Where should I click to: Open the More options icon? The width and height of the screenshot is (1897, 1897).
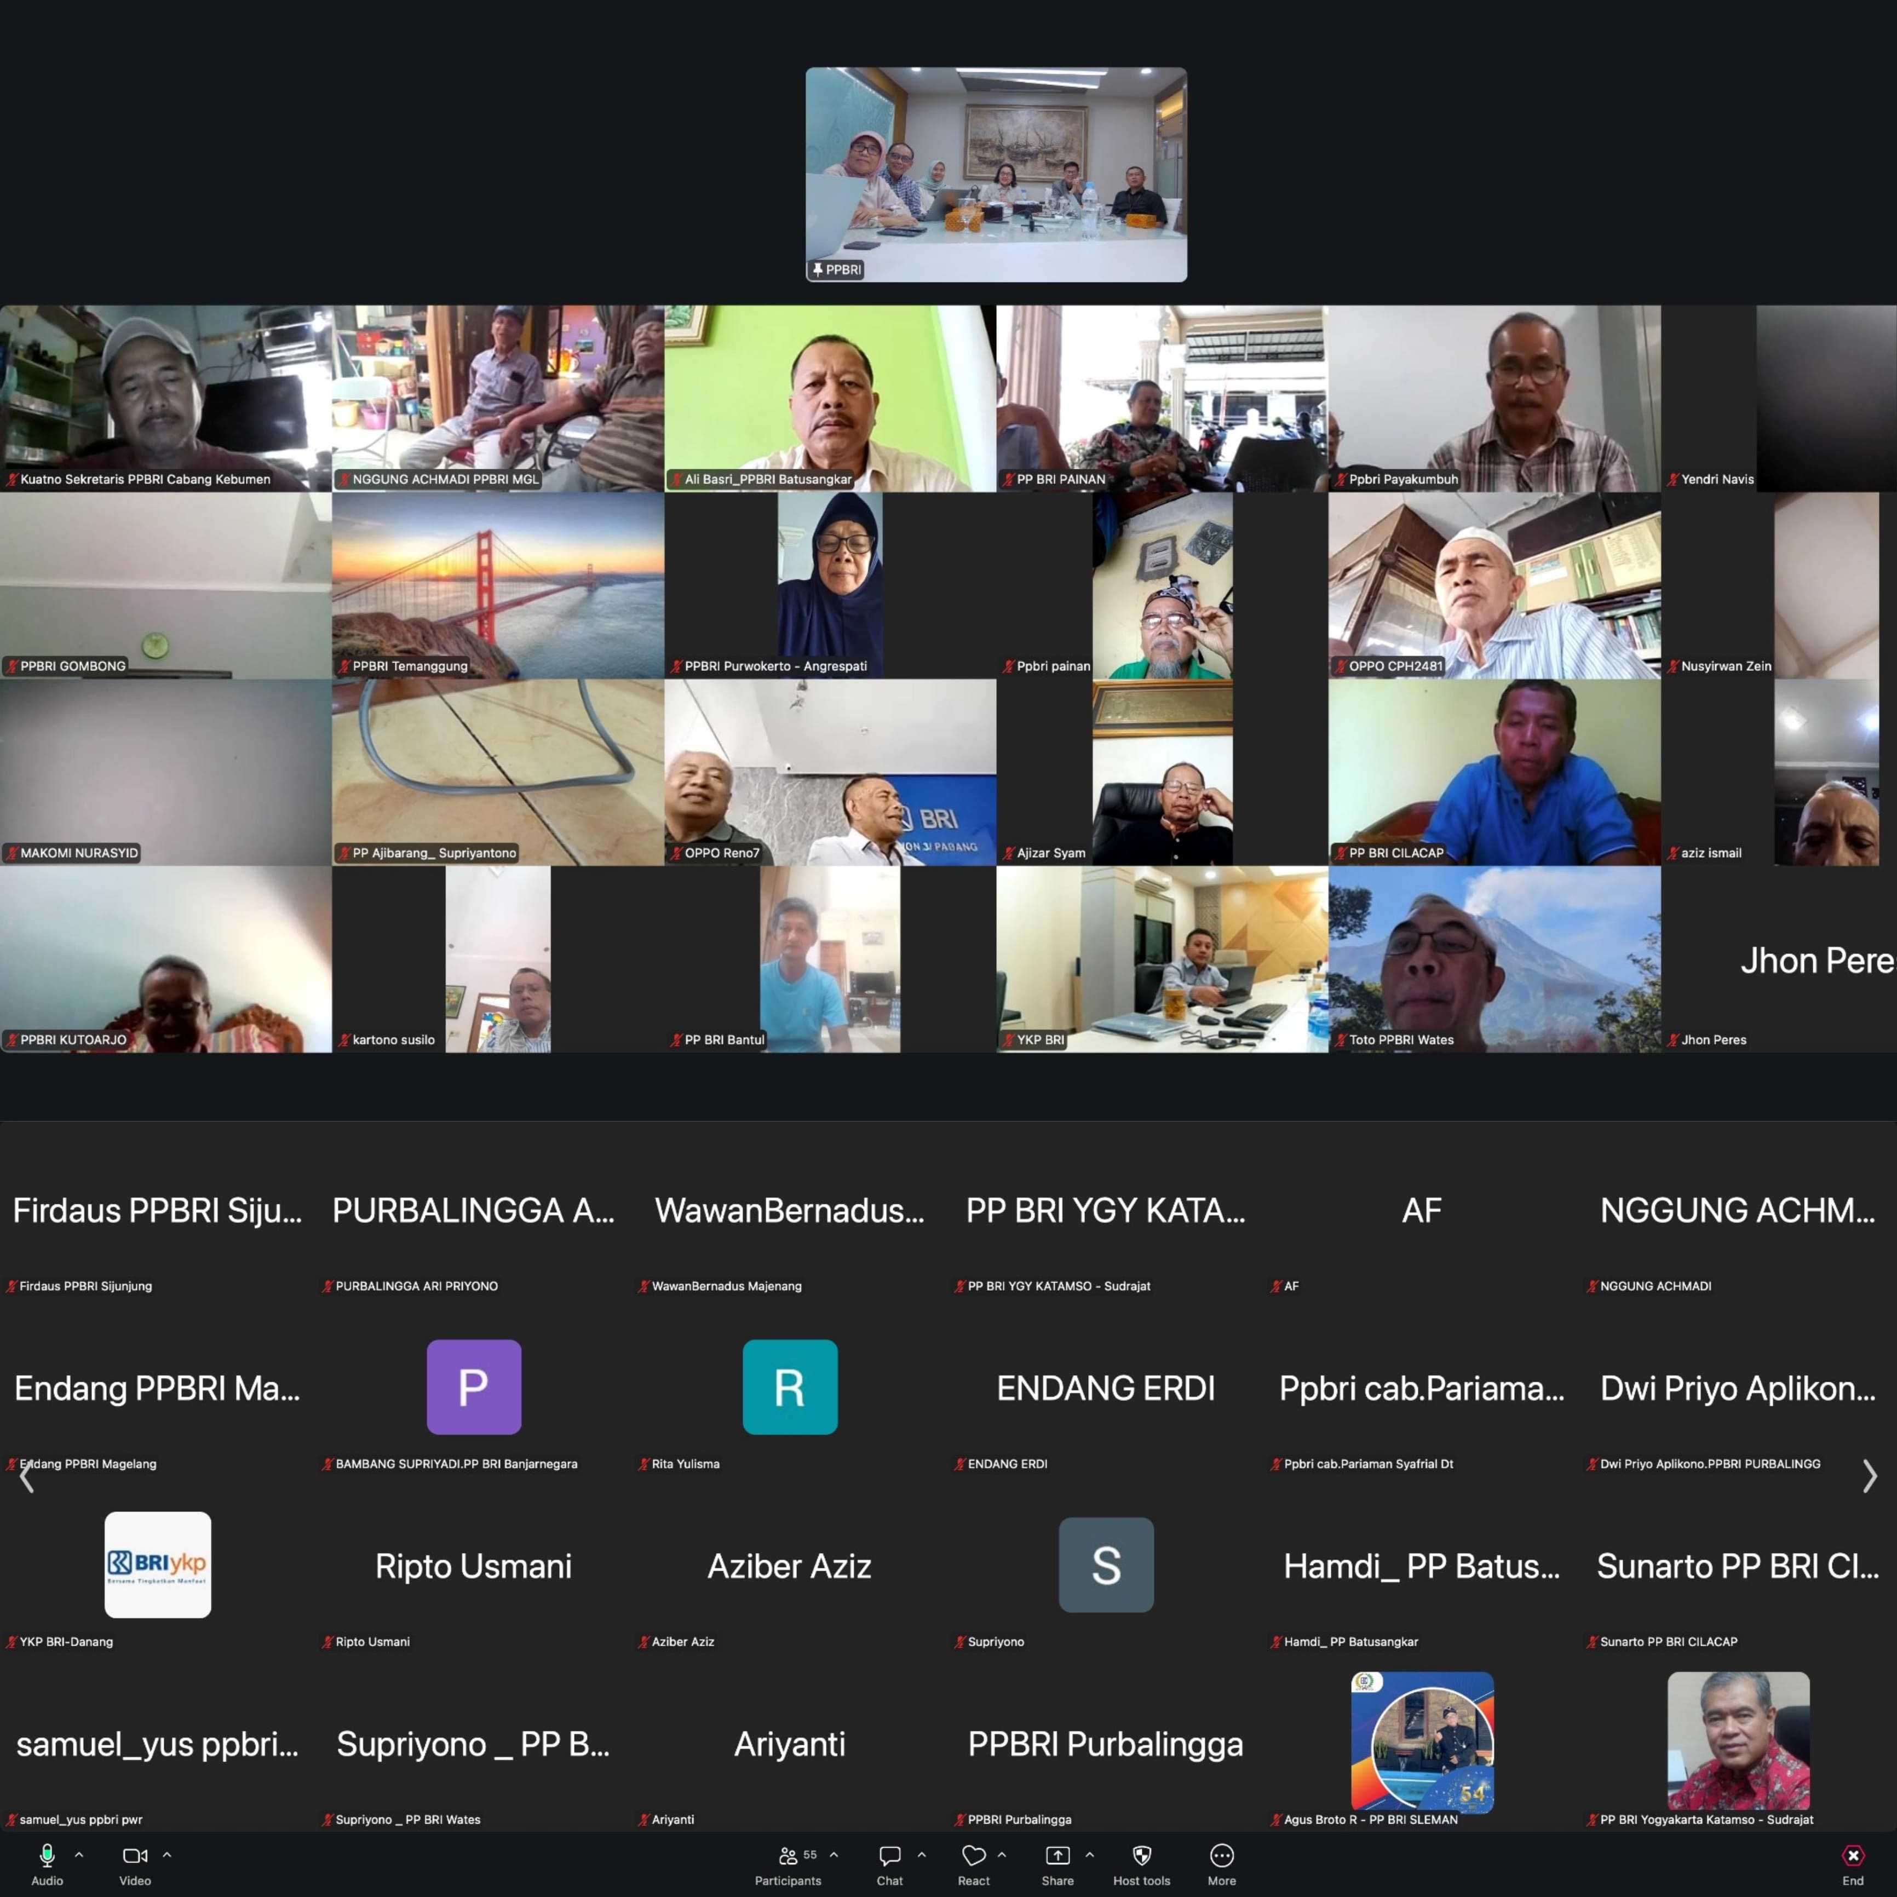click(x=1221, y=1855)
